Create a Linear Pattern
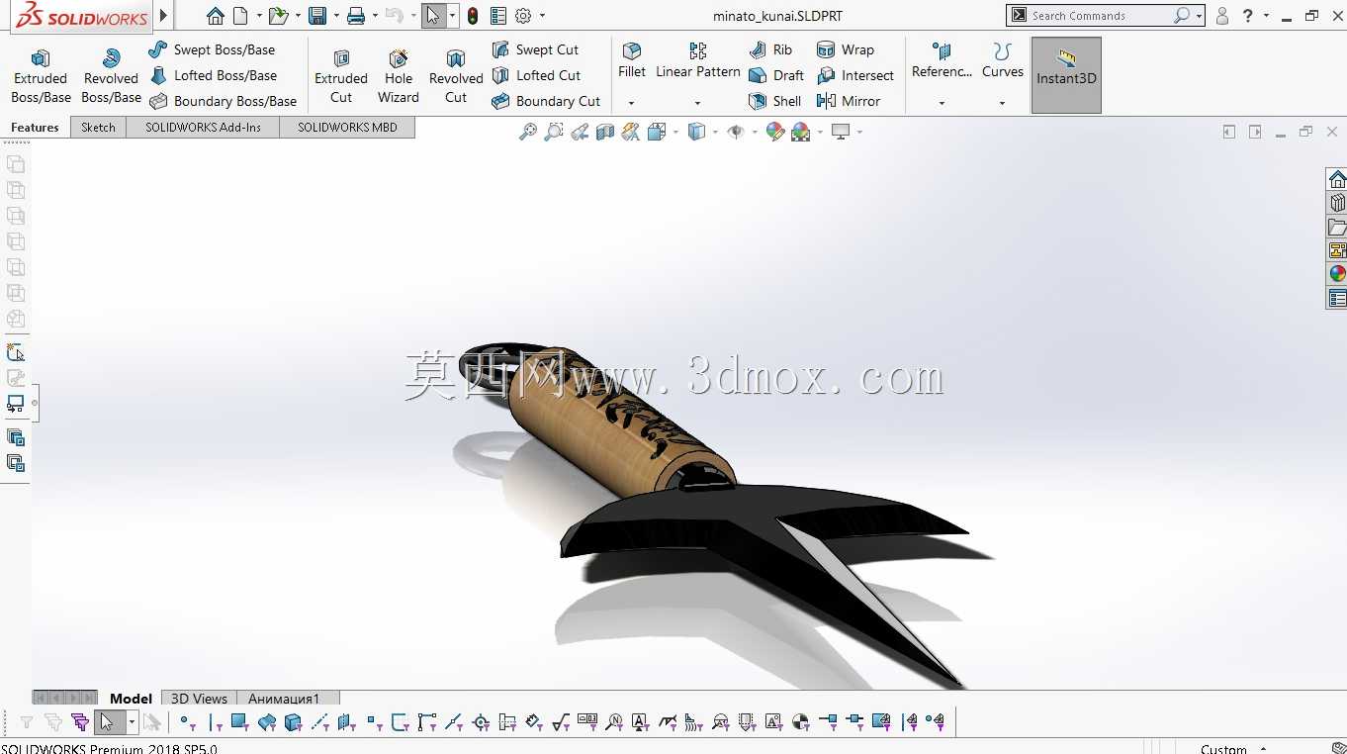The width and height of the screenshot is (1347, 754). point(698,60)
